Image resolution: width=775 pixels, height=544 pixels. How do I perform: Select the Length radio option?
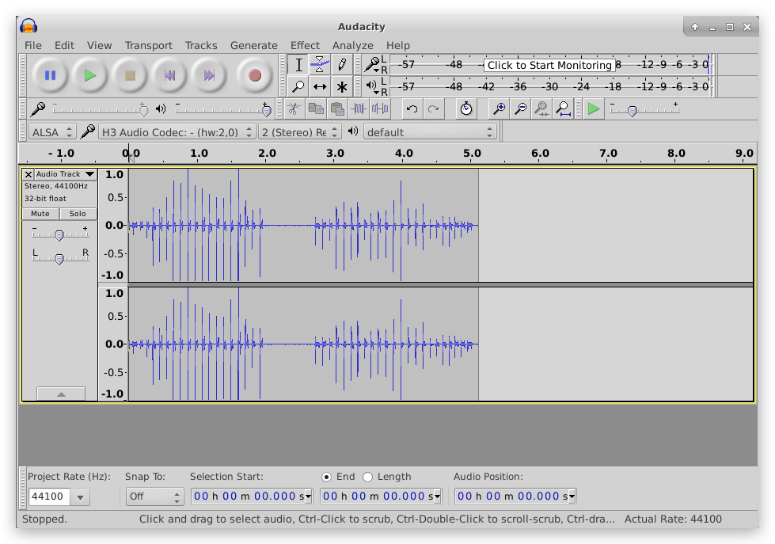click(367, 477)
